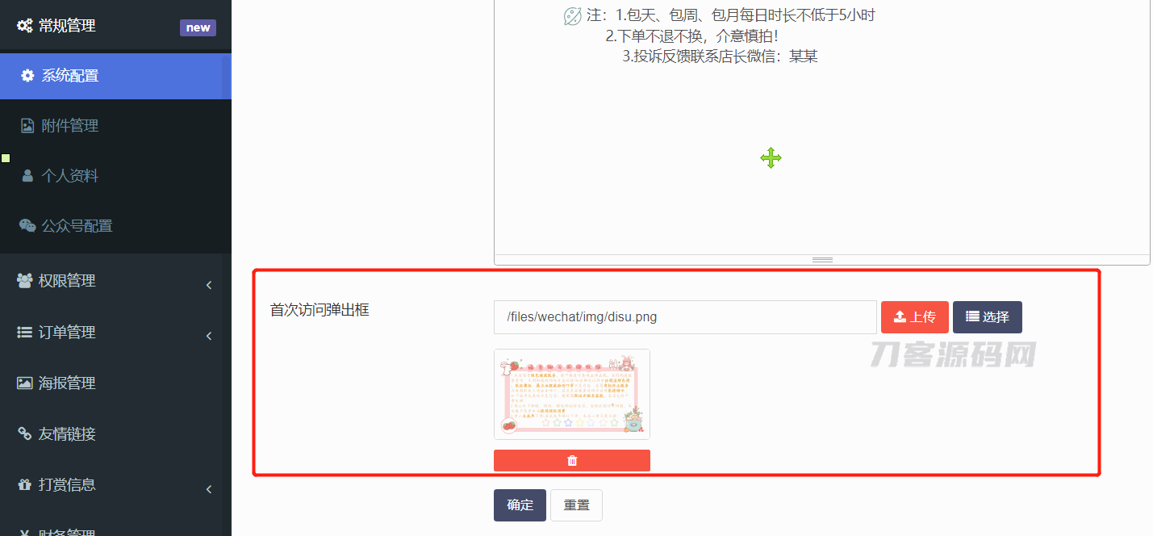Expand the 打赏信息 submenu arrow
Screen dimensions: 1153x536
point(209,489)
